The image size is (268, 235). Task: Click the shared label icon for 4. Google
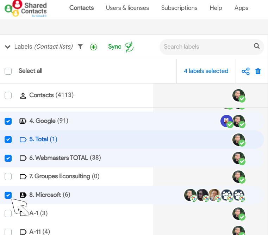(x=23, y=121)
